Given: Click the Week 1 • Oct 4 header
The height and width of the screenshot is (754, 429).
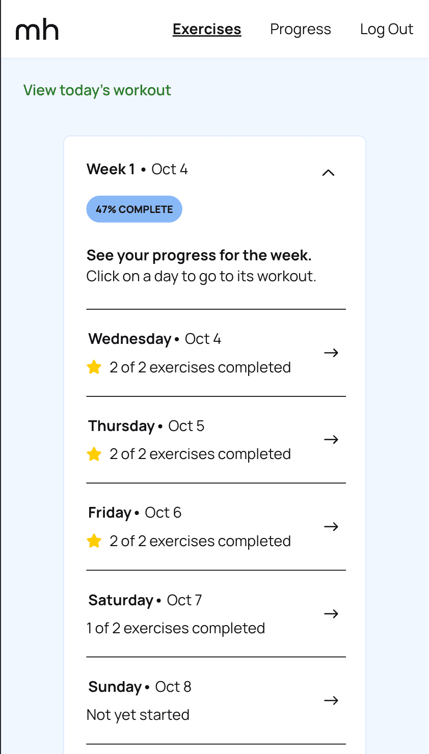Looking at the screenshot, I should [x=137, y=169].
